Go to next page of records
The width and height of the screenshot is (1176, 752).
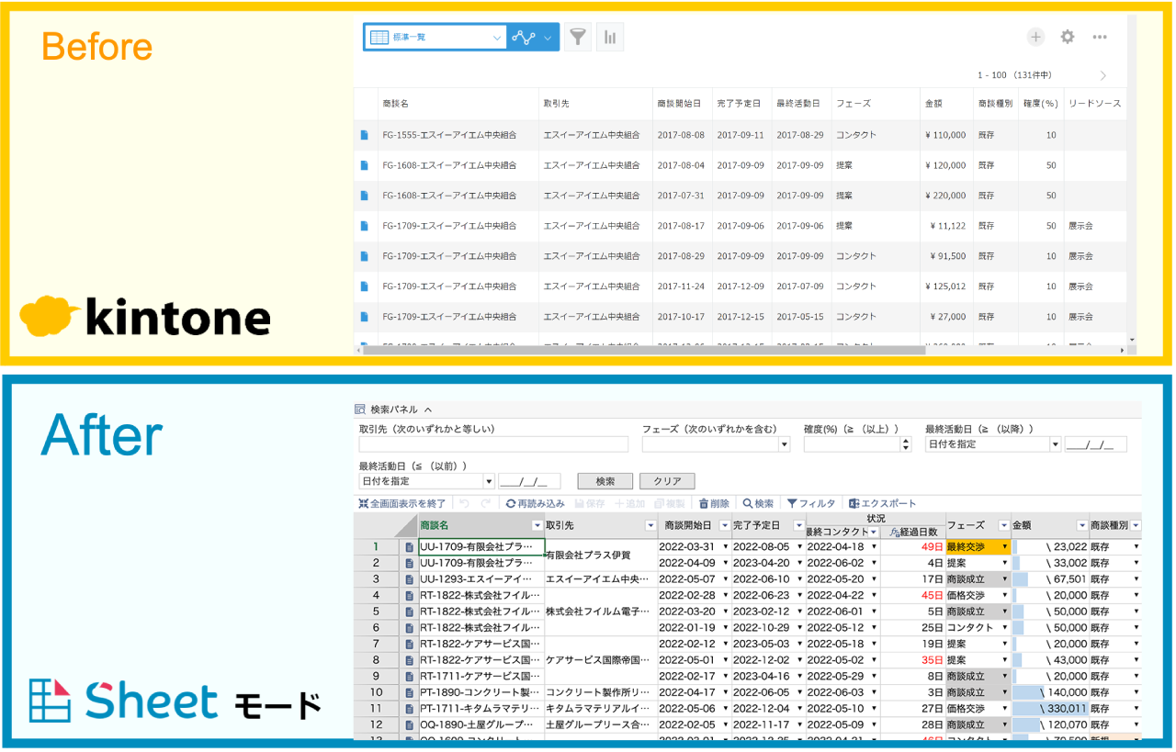[1103, 75]
